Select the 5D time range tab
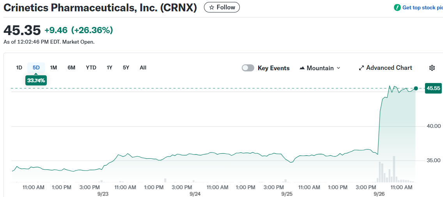 point(36,67)
